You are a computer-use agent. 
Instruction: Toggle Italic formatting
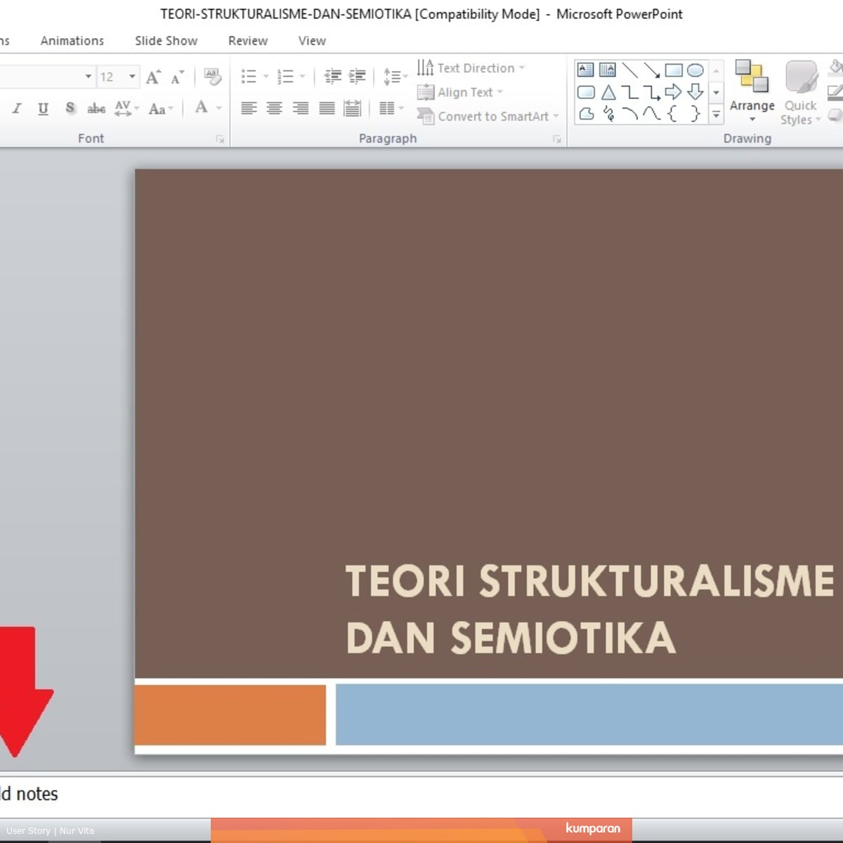click(17, 108)
